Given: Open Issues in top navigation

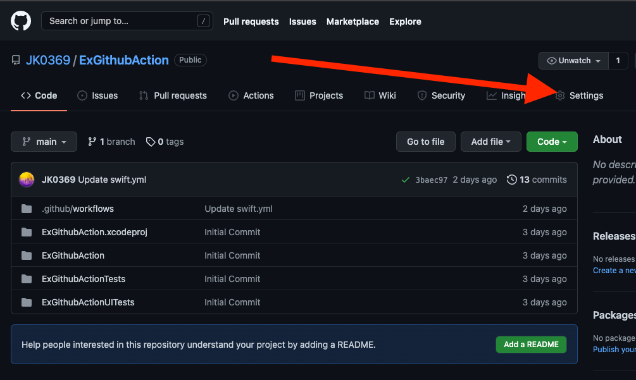Looking at the screenshot, I should click(x=302, y=21).
